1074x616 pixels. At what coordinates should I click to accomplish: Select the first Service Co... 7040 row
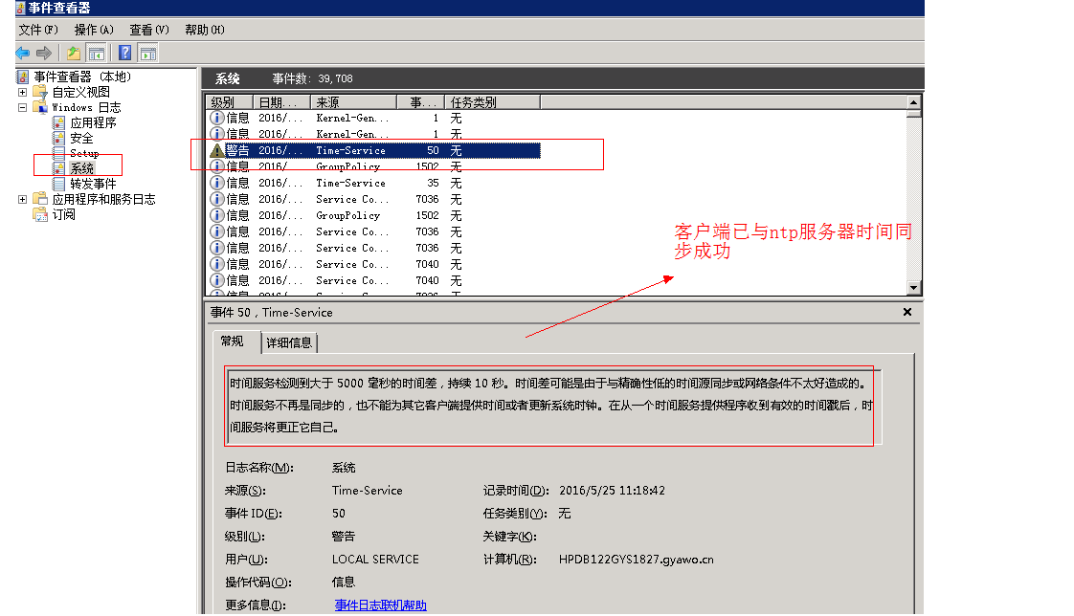pos(374,264)
